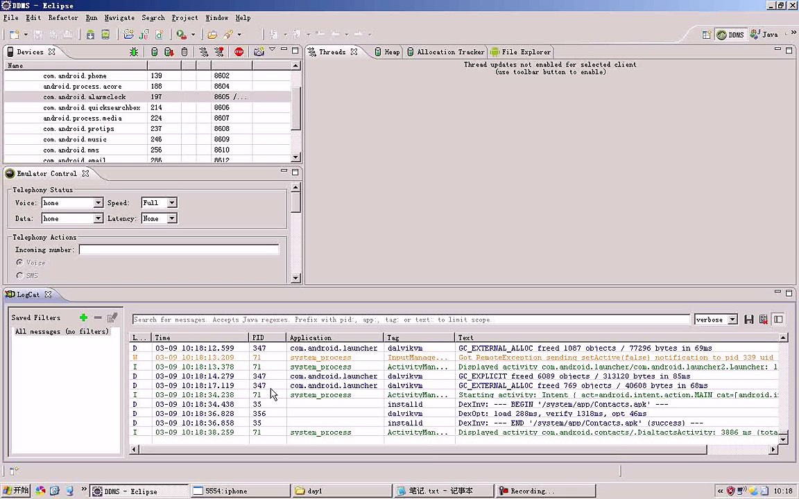Click the Dump HPROF file icon

click(169, 52)
